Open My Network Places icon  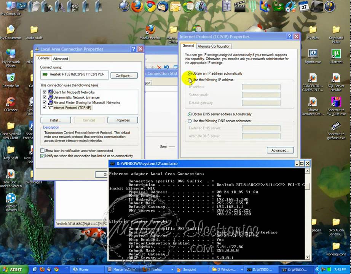(x=11, y=58)
